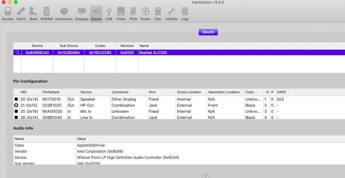Select pin row 21 (0x15)
Image resolution: width=345 pixels, height=178 pixels.
(179, 105)
